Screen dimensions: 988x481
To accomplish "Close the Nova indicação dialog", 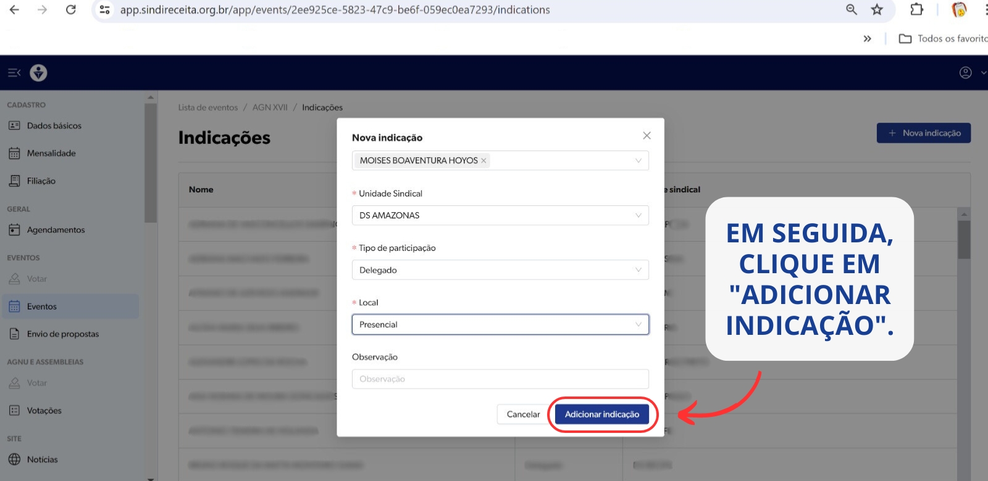I will (647, 136).
